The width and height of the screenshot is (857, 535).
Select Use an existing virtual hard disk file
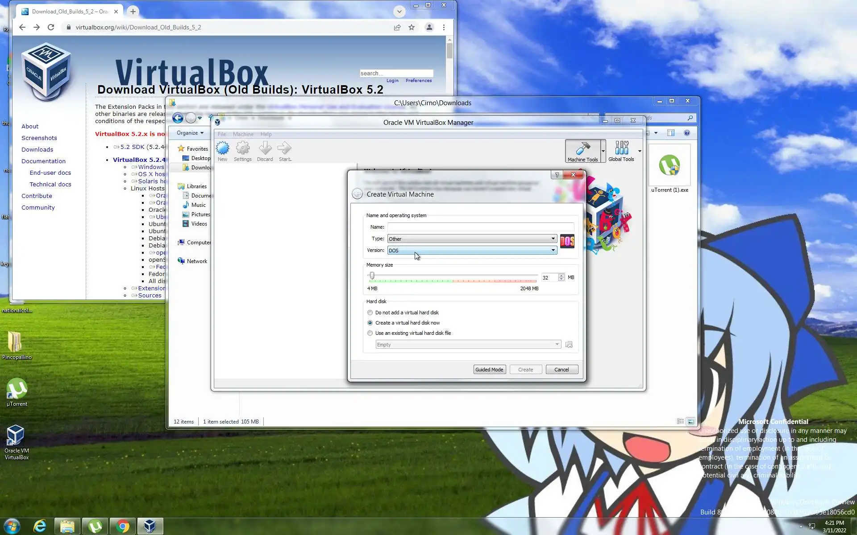click(370, 333)
